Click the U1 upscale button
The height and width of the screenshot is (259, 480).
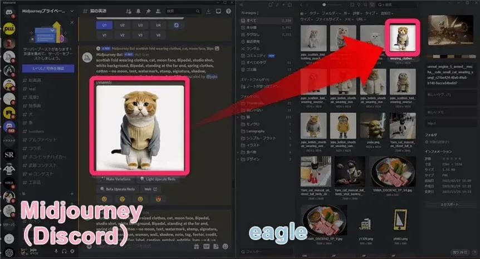pos(104,26)
